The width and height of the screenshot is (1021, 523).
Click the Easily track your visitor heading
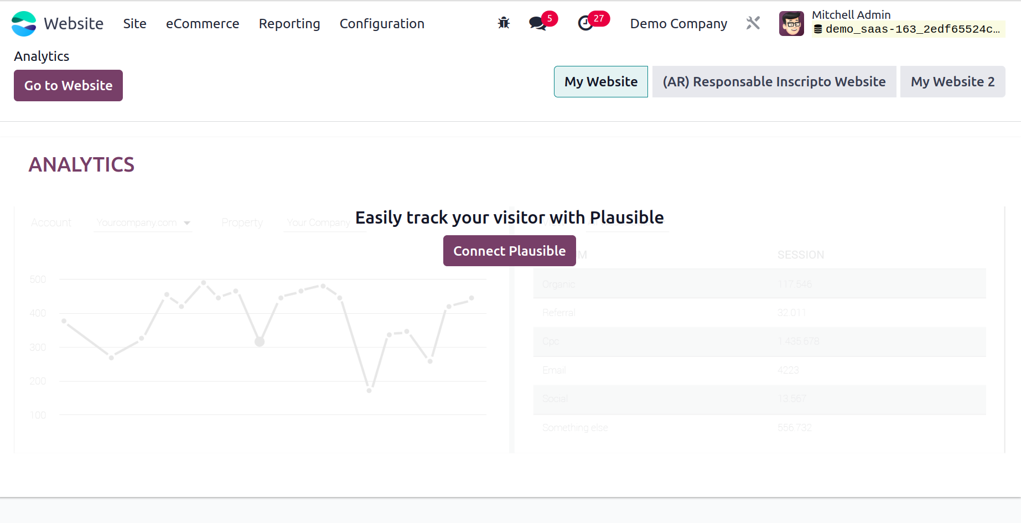point(509,218)
